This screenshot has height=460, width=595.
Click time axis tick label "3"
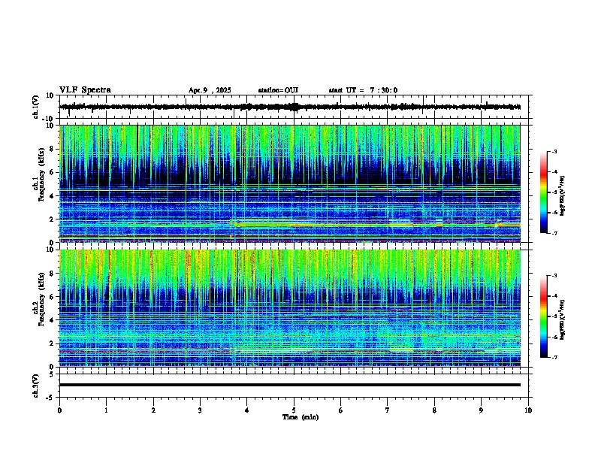click(200, 410)
